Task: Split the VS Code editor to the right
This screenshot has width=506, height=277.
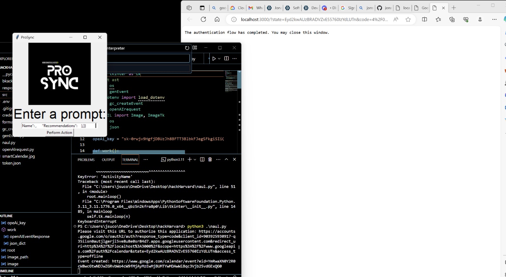Action: [x=226, y=58]
